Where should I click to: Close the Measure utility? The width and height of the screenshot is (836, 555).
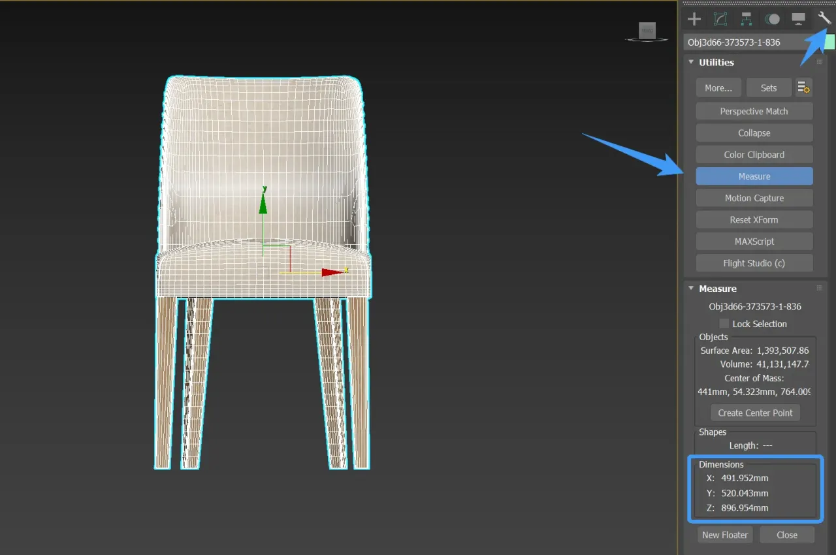pos(787,535)
